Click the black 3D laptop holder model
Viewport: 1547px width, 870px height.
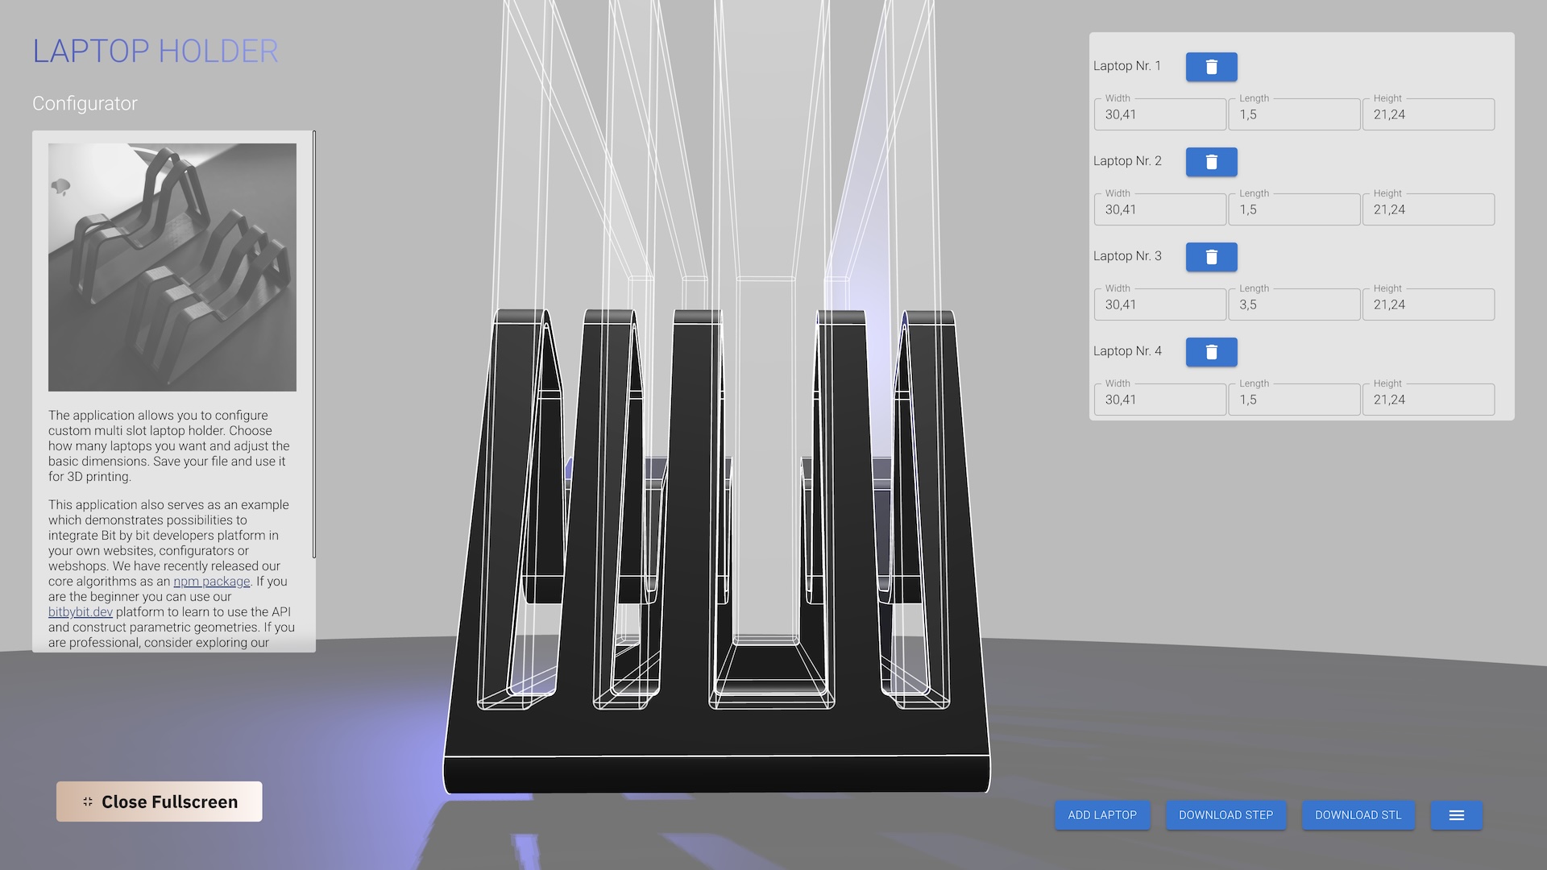pos(717,733)
